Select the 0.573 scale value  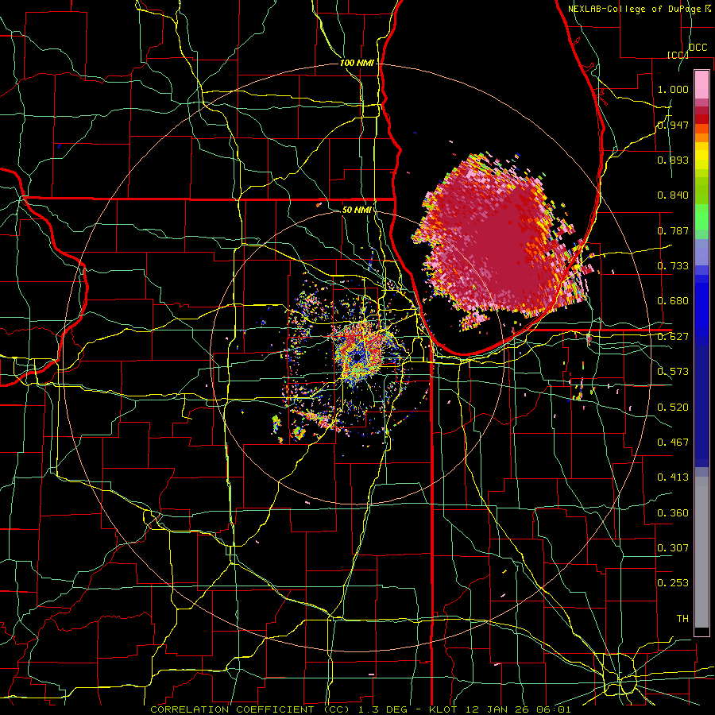pos(673,372)
